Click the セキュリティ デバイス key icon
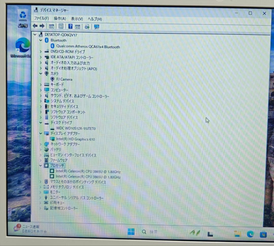 coord(47,106)
